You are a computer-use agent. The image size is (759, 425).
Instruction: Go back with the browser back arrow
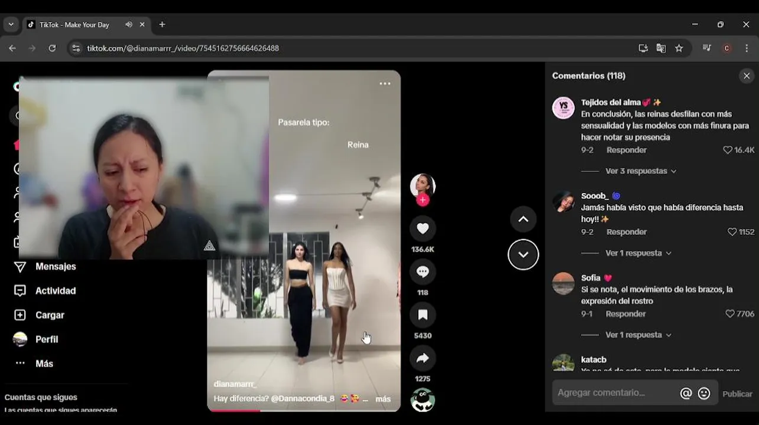tap(12, 48)
